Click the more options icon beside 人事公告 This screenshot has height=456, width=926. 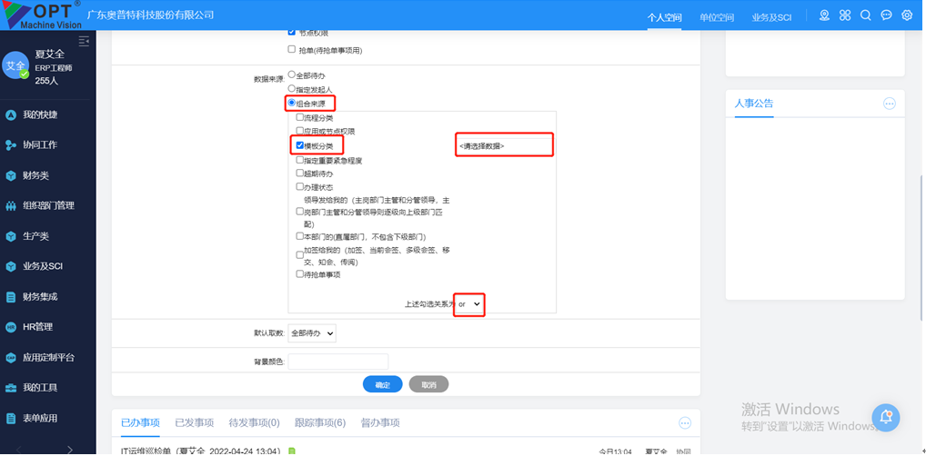(x=890, y=104)
